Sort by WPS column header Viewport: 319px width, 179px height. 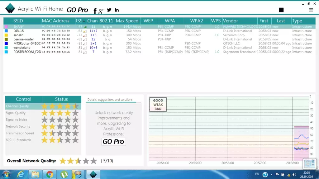216,21
